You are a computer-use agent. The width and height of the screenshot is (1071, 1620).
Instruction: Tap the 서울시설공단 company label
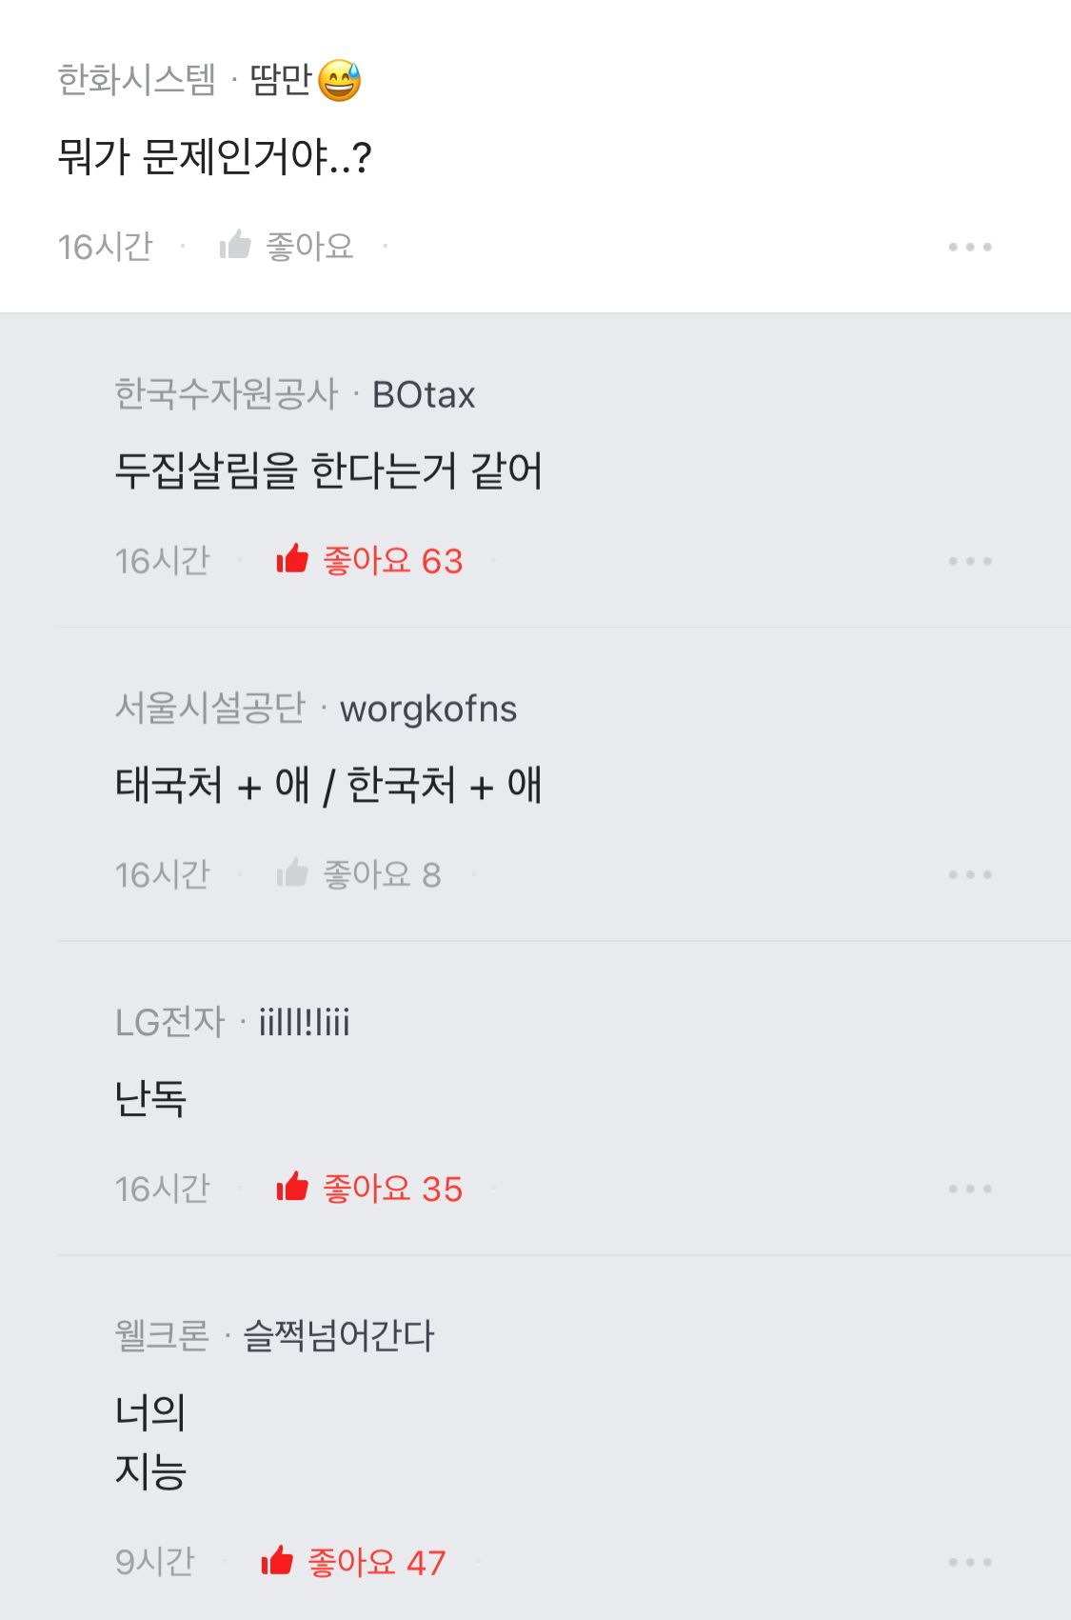tap(209, 709)
